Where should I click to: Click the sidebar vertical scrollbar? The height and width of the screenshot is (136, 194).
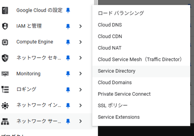(x=96, y=3)
